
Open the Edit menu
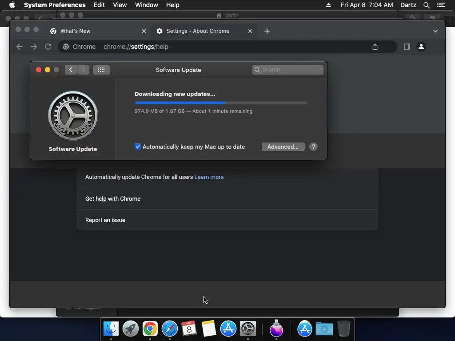(x=99, y=5)
